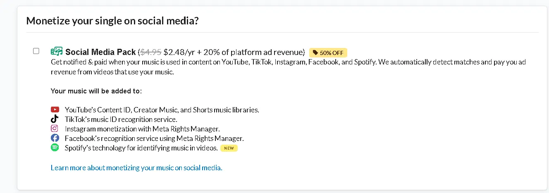Select the Facebook logo icon
This screenshot has width=549, height=193.
pos(55,138)
